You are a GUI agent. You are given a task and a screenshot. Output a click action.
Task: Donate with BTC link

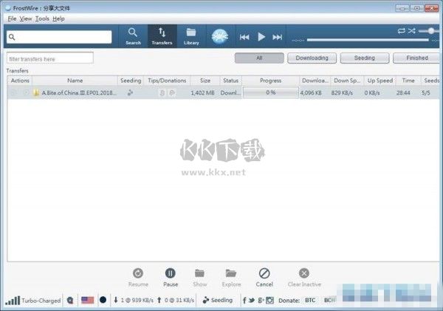tap(310, 300)
